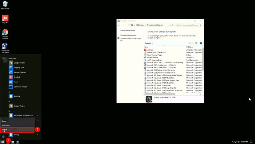The width and height of the screenshot is (255, 144).
Task: Toggle the preview pane icon in Programs and Features
Action: [x=196, y=43]
